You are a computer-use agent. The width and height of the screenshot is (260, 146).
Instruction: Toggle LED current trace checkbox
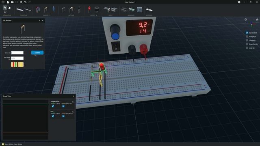[x=63, y=116]
